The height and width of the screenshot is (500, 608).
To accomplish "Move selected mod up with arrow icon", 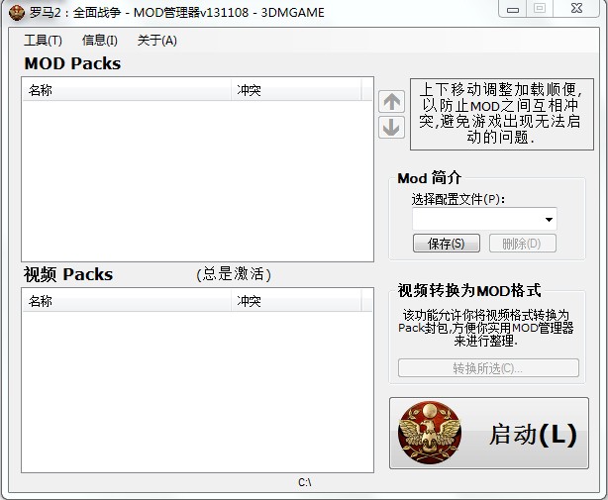I will (x=391, y=102).
